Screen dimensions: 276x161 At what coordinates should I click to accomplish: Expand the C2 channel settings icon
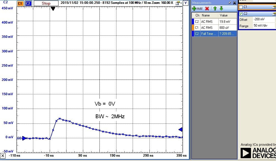click(x=274, y=14)
